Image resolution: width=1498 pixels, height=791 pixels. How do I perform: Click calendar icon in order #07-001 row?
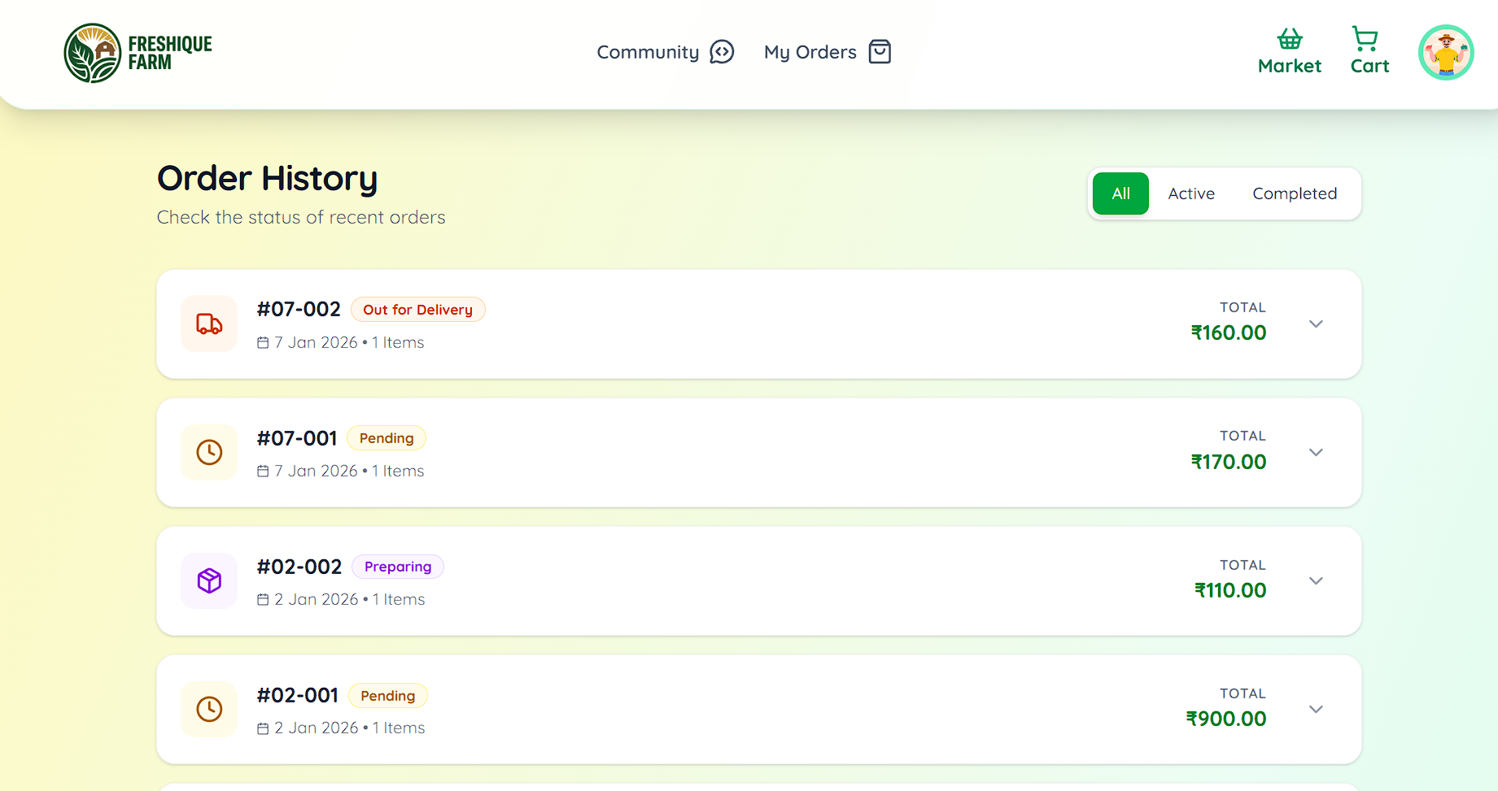pos(263,472)
